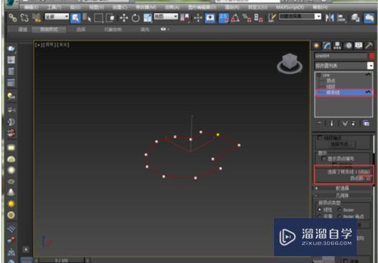Select the Bezier new vertex type radio
Image resolution: width=378 pixels, height=263 pixels.
pyautogui.click(x=339, y=210)
